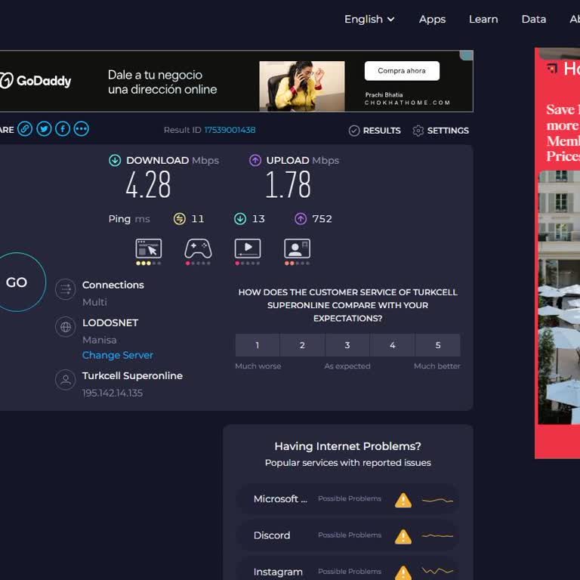Click Instagram trend sparkline

pyautogui.click(x=437, y=571)
